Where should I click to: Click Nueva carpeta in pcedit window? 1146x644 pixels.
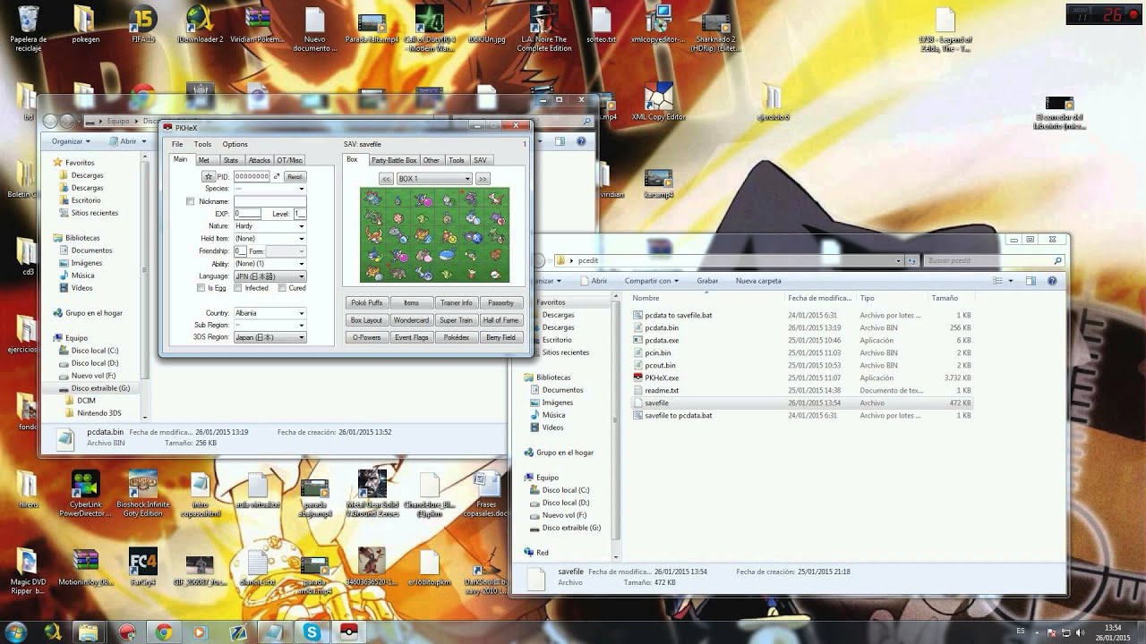point(758,281)
